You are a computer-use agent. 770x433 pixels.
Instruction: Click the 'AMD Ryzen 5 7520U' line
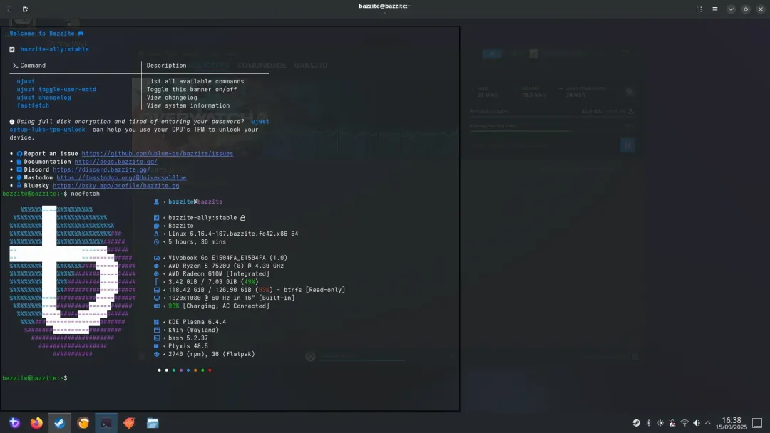point(226,266)
